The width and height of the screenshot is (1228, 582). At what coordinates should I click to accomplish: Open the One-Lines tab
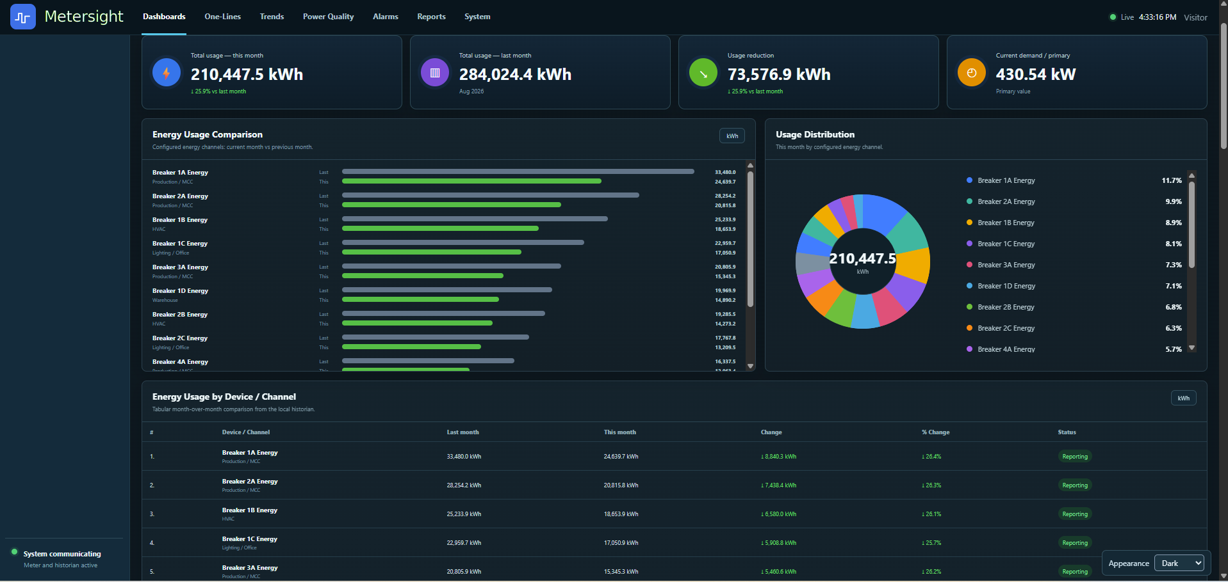tap(223, 17)
